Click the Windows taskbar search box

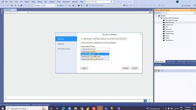tap(27, 108)
